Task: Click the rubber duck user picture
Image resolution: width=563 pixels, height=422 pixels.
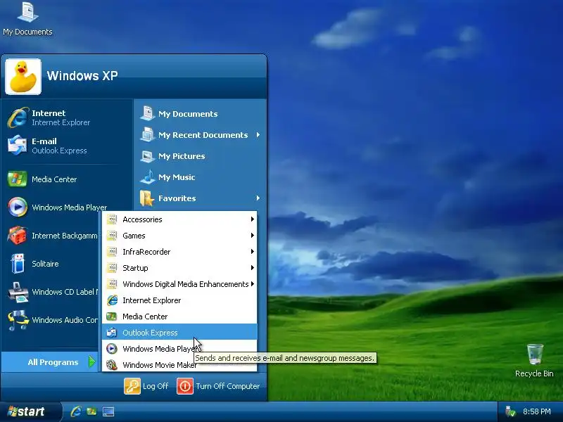Action: tap(23, 77)
